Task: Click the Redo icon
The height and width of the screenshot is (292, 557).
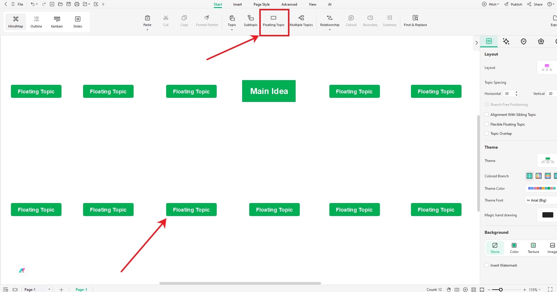Action: point(44,4)
